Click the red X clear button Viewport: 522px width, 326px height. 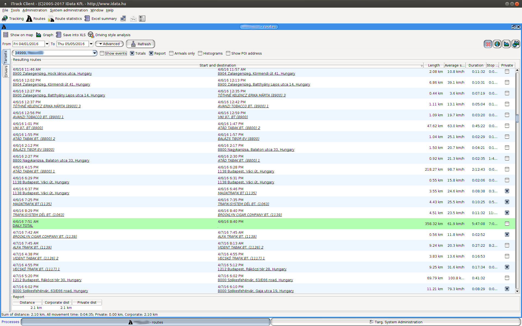click(488, 44)
